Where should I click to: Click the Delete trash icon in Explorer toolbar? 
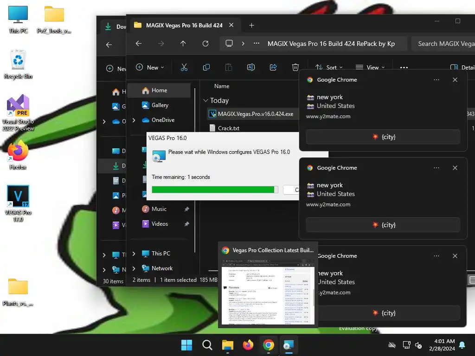(295, 67)
